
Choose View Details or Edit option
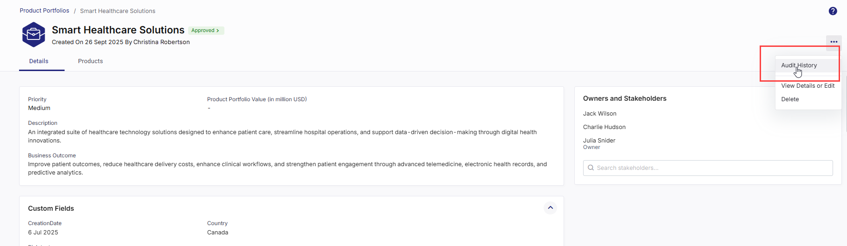coord(808,86)
